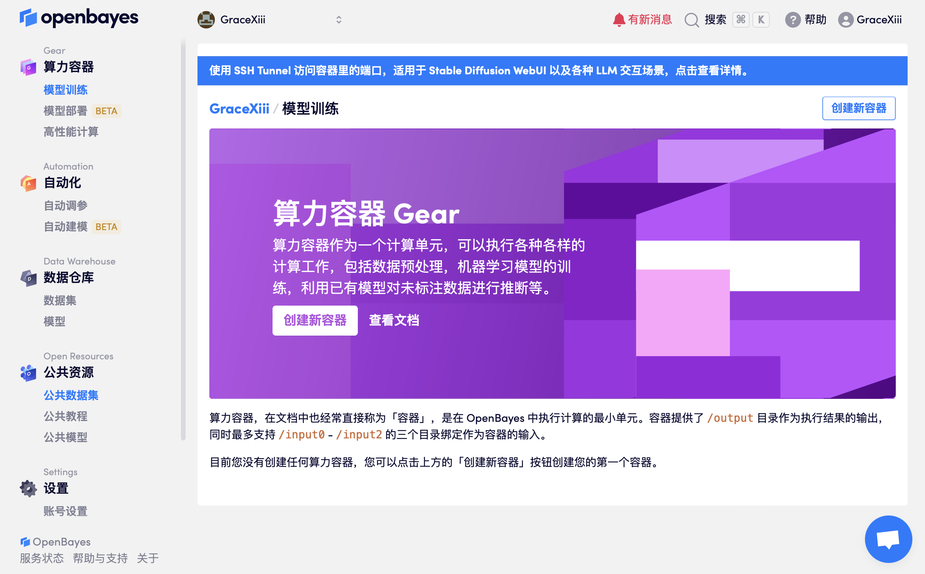Viewport: 925px width, 574px height.
Task: Open 公共数据集 from the sidebar
Action: [x=71, y=395]
